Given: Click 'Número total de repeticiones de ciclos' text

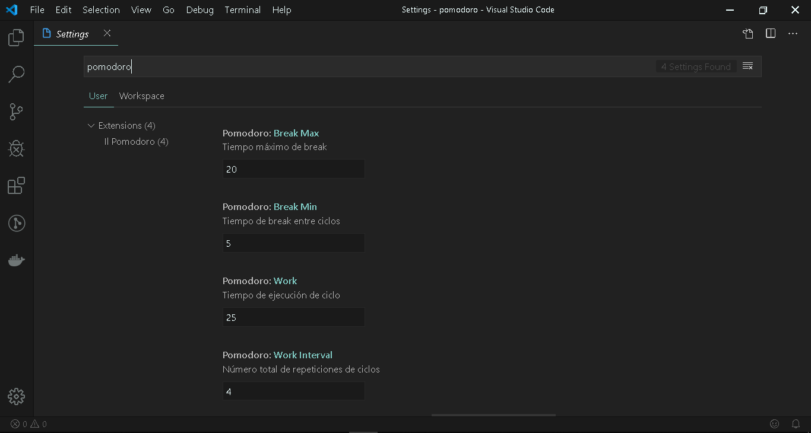Looking at the screenshot, I should [301, 370].
